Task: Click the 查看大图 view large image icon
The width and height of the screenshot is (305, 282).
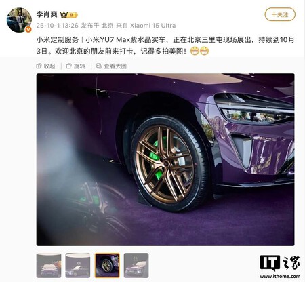Action: tap(99, 66)
